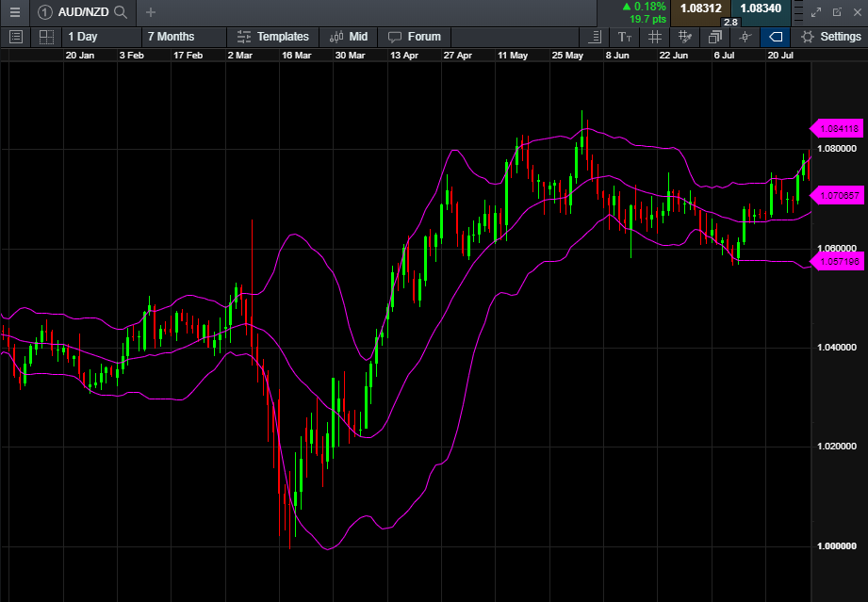Open chart Settings
The width and height of the screenshot is (868, 602).
tap(831, 37)
